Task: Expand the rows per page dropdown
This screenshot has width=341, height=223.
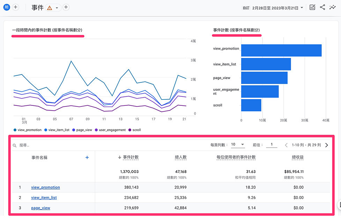Action: click(238, 144)
